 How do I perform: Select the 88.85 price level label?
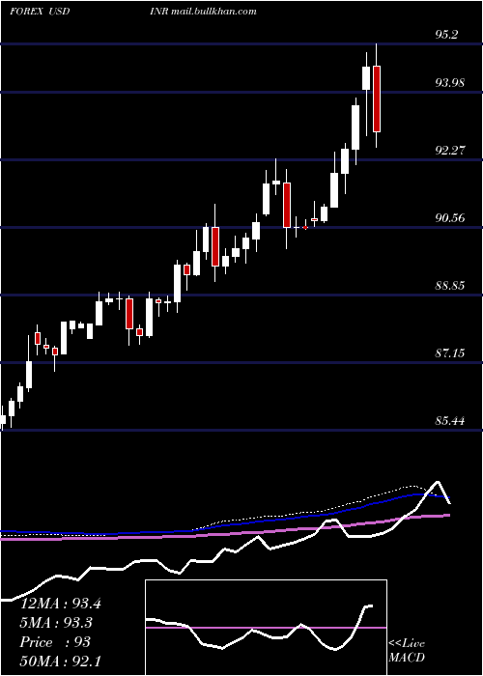[x=450, y=286]
